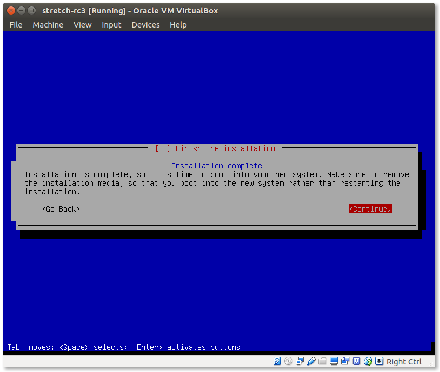
Task: Open the Input menu
Action: 111,25
